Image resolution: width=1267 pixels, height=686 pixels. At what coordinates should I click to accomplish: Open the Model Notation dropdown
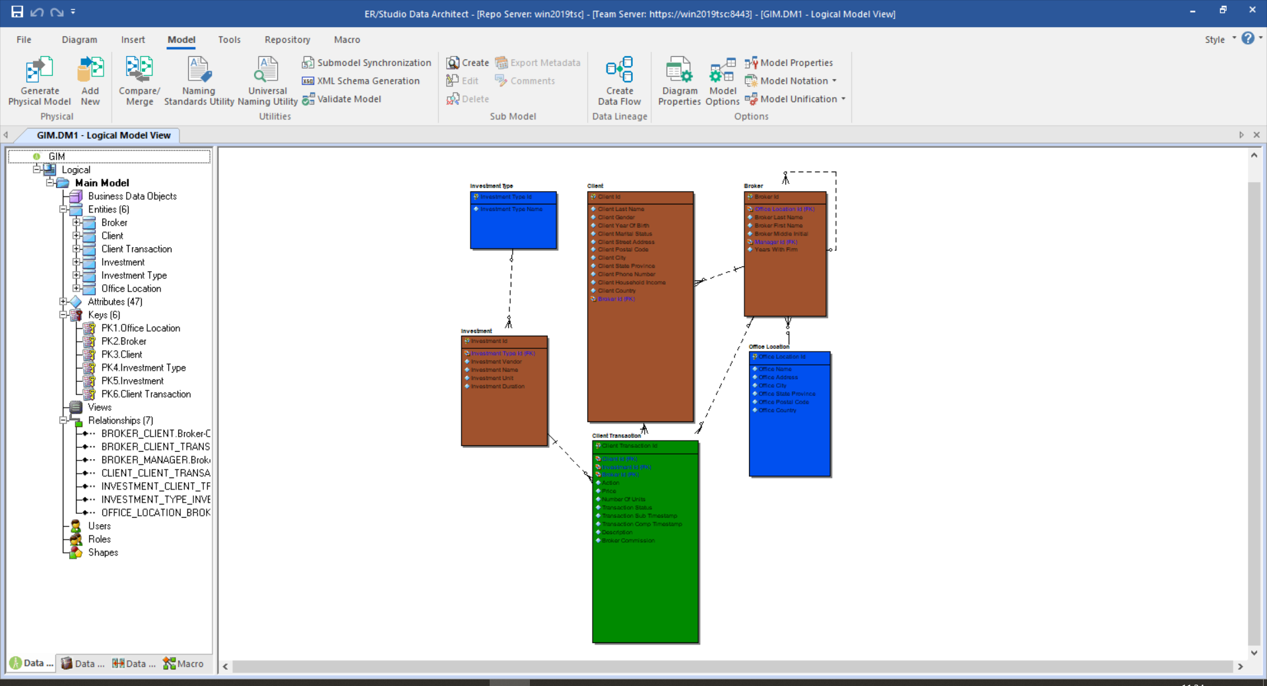pos(791,80)
